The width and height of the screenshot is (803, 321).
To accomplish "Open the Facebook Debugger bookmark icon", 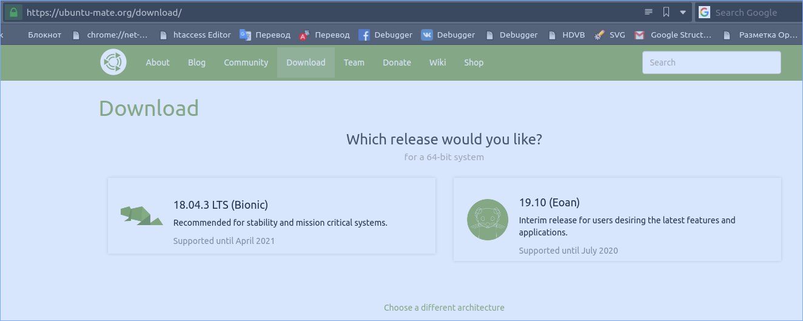I will tap(364, 35).
